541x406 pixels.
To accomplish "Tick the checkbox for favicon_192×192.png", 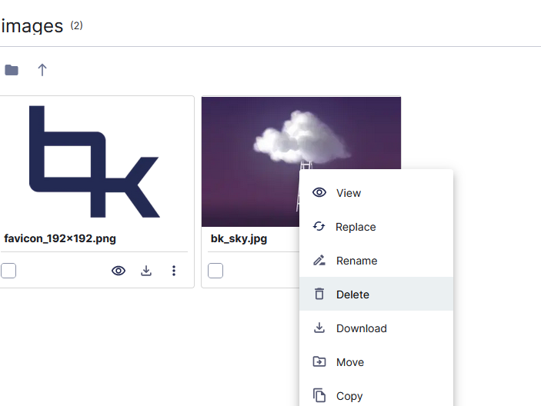I will tap(8, 271).
